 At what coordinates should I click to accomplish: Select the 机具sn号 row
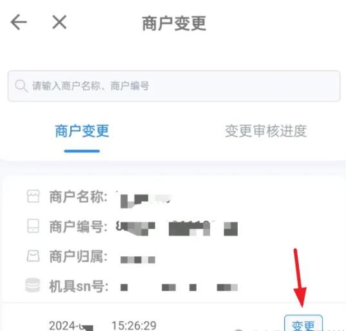132,286
